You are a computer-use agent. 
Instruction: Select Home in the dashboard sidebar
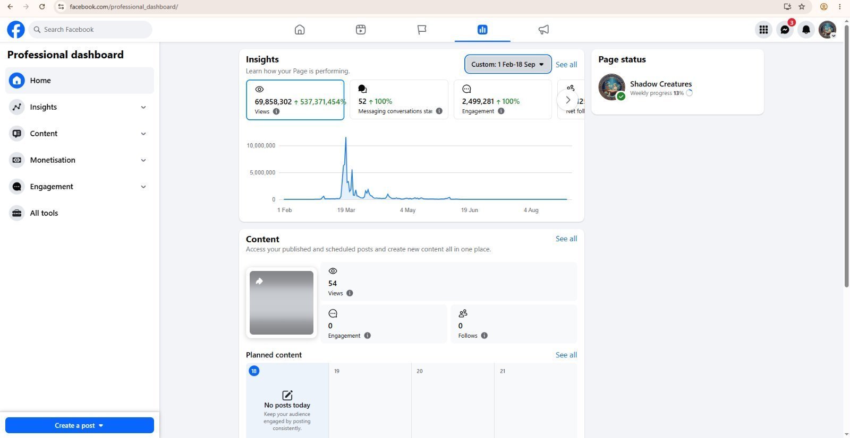[x=80, y=81]
